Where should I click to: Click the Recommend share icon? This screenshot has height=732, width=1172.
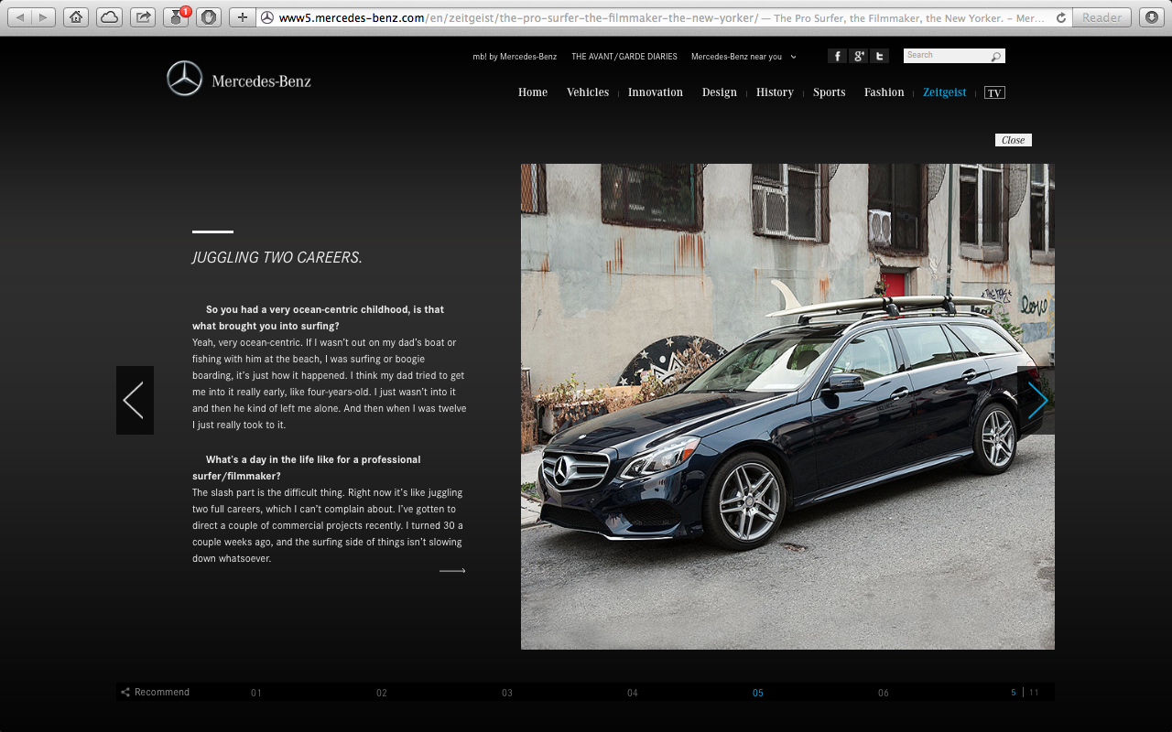tap(125, 693)
